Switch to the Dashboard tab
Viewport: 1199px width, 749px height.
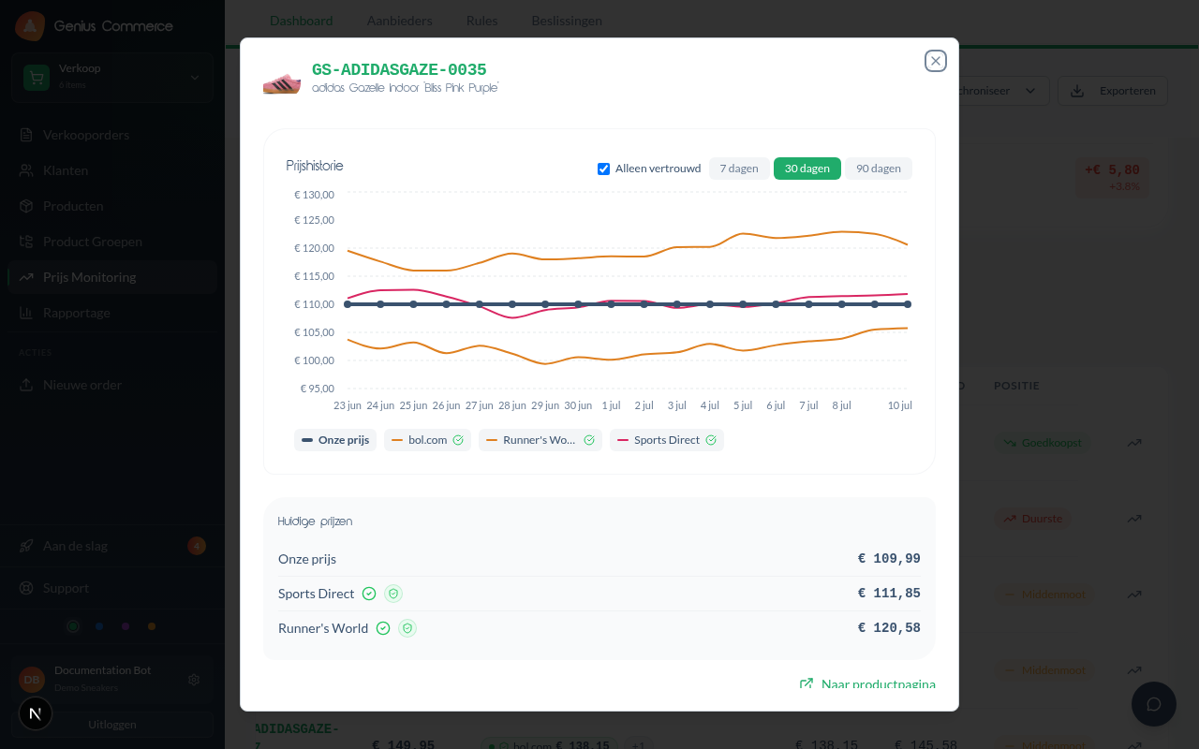coord(302,21)
